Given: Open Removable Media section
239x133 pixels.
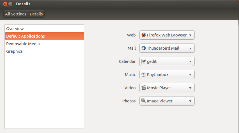Looking at the screenshot, I should [x=44, y=44].
